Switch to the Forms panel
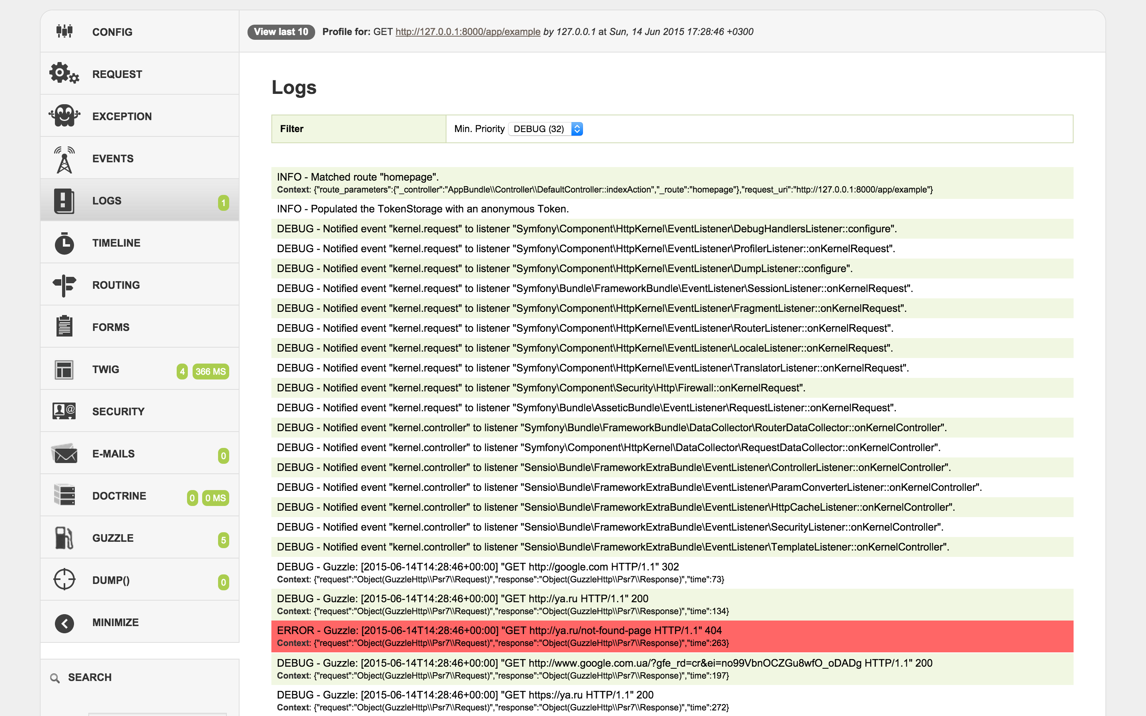This screenshot has height=716, width=1146. coord(110,327)
